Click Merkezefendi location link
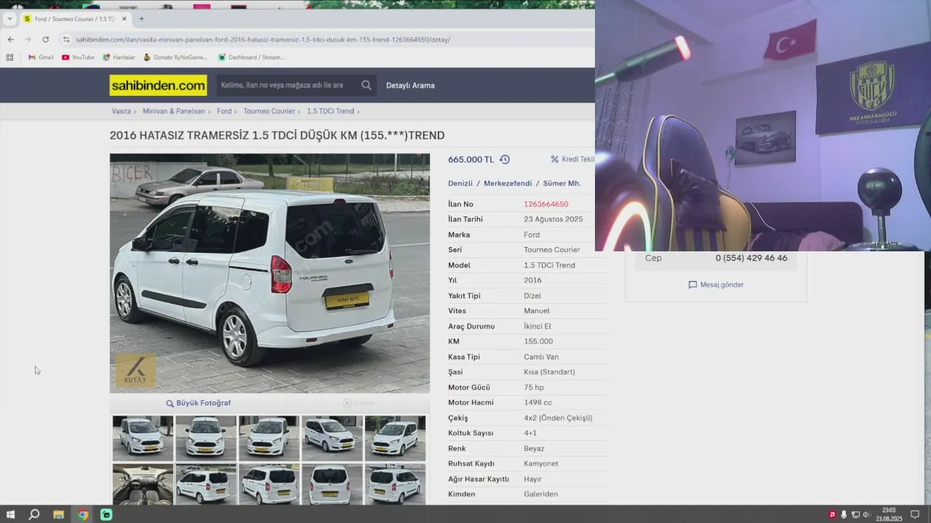 tap(508, 184)
